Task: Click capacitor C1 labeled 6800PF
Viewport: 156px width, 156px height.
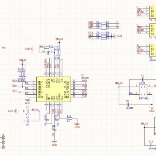Action: pos(128,105)
